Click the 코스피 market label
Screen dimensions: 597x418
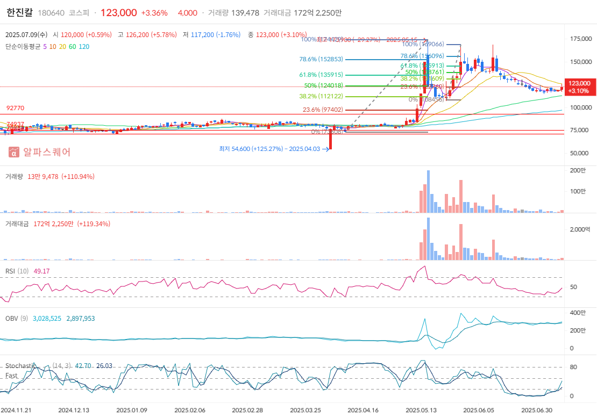tap(79, 13)
